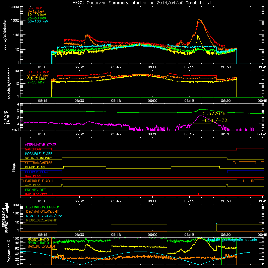Click the MAX_DET_VS_TOT legend entry
The height and width of the screenshot is (268, 268).
coord(42,246)
